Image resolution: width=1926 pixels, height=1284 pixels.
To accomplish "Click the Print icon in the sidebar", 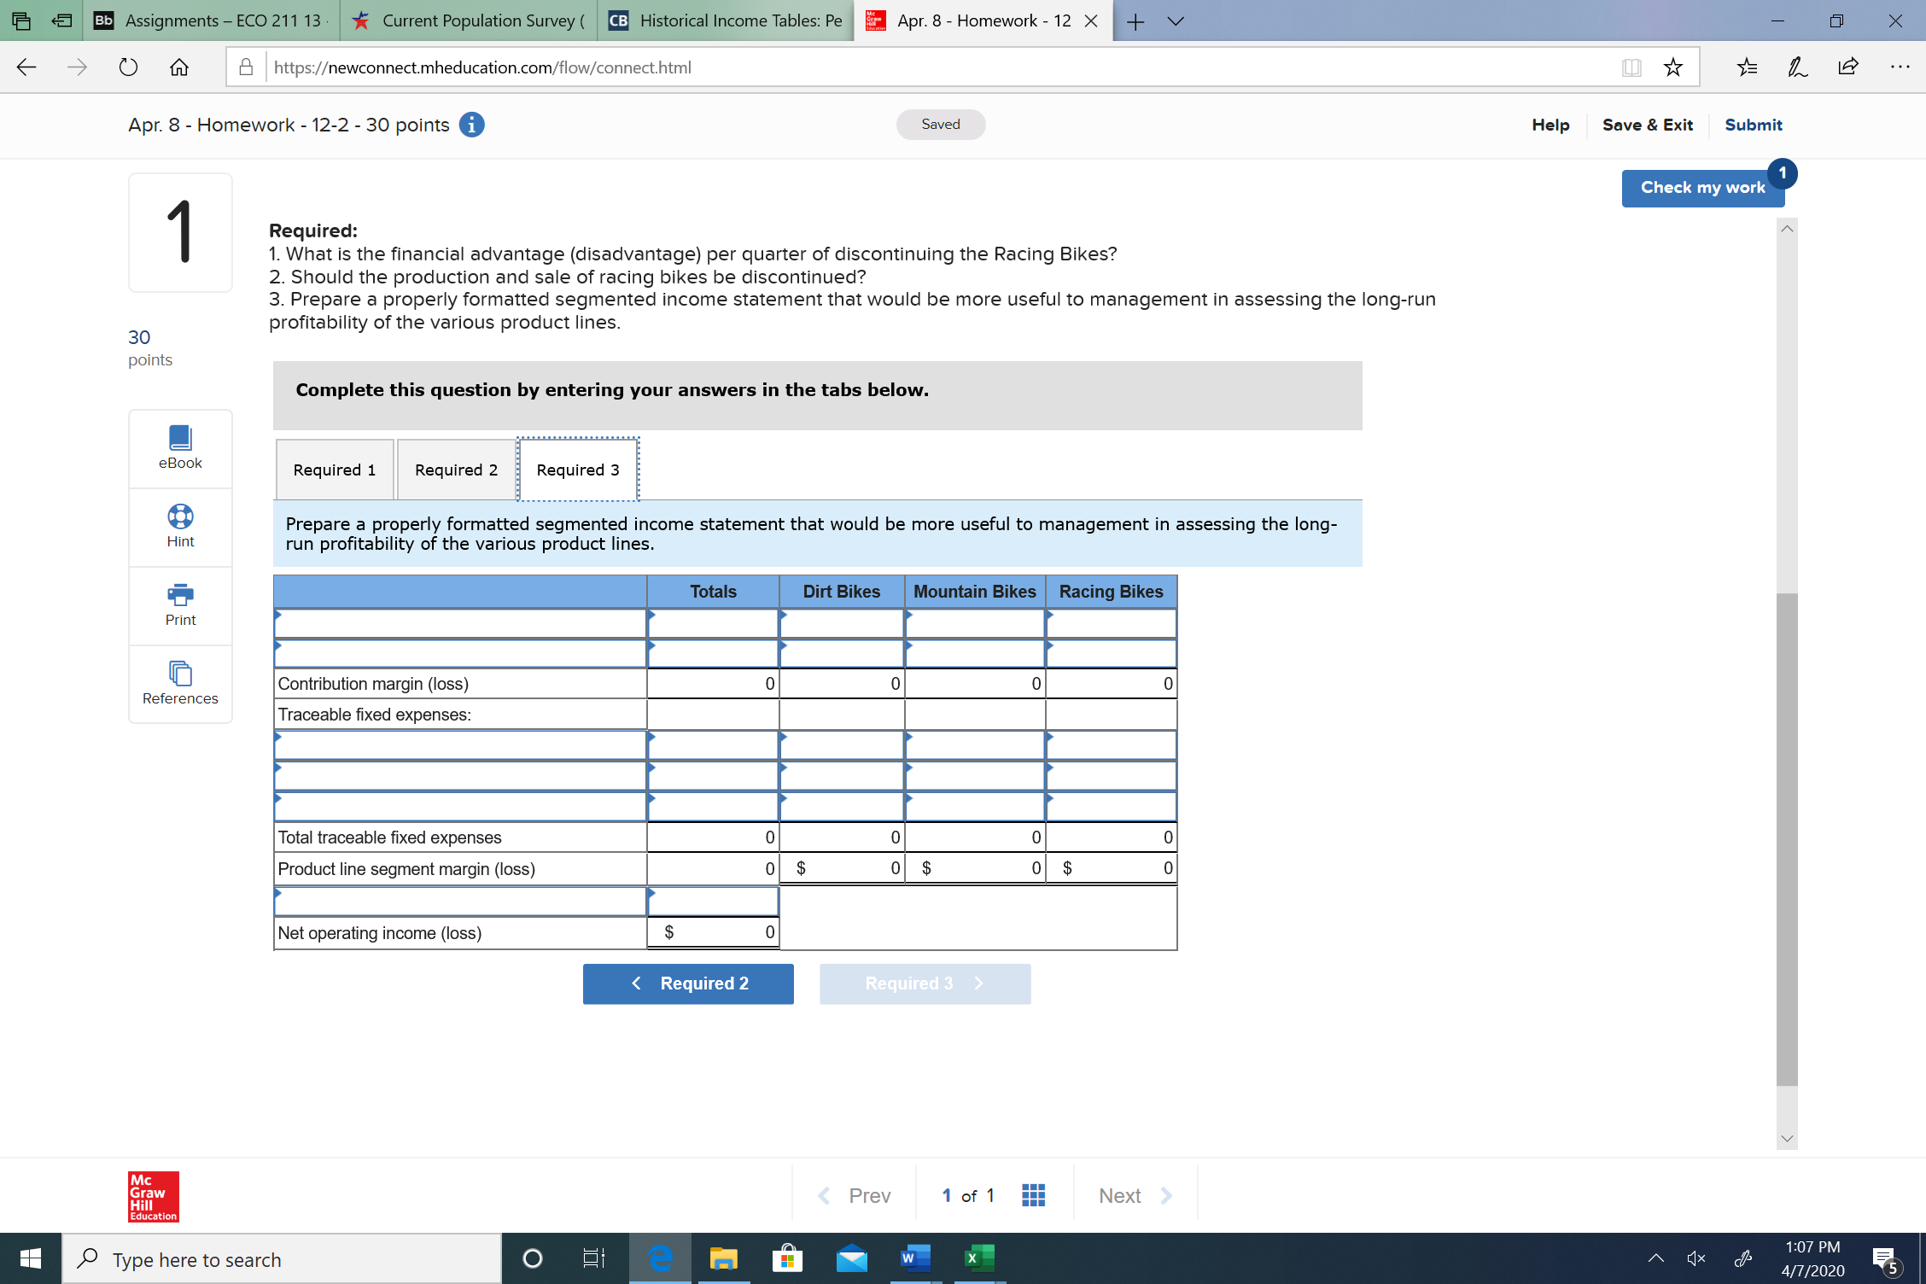I will point(179,604).
